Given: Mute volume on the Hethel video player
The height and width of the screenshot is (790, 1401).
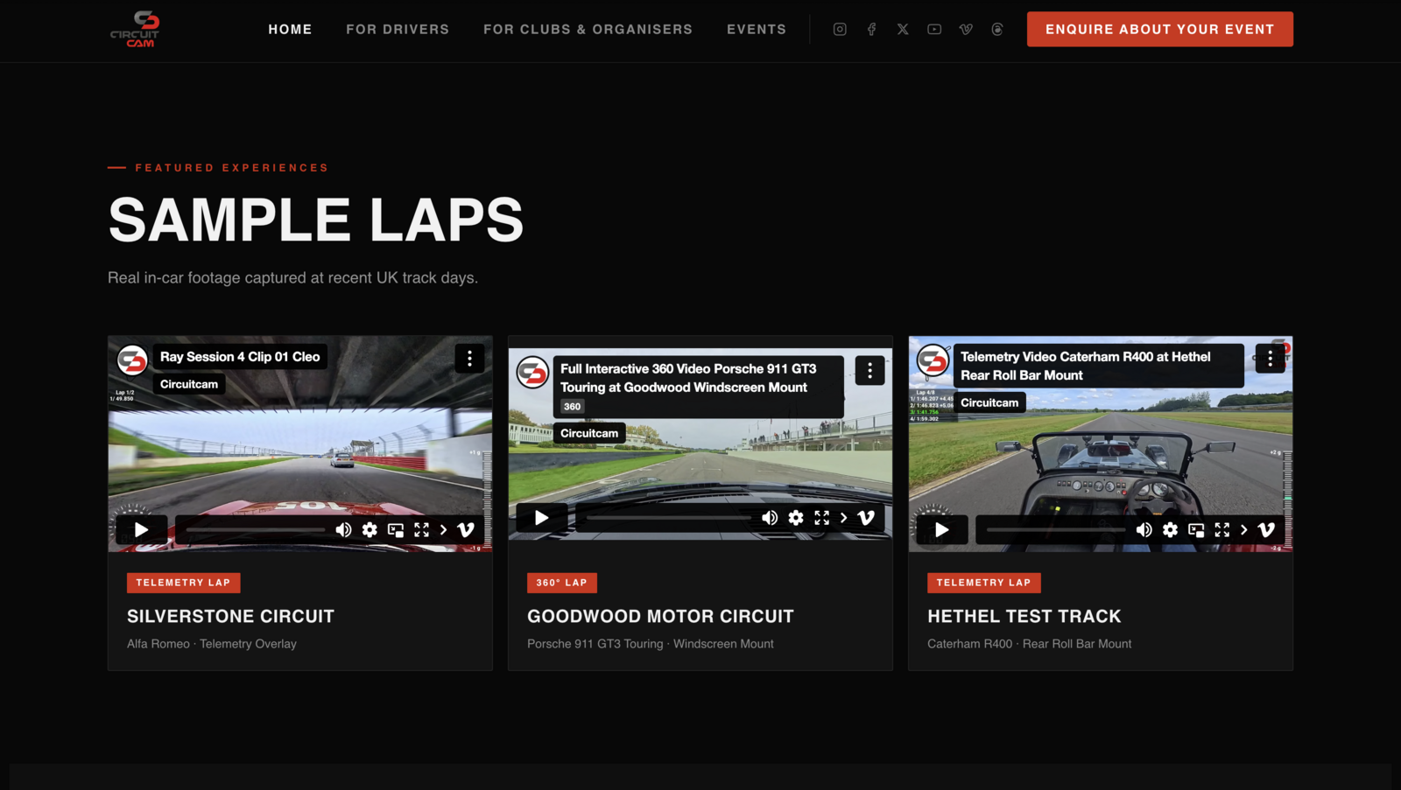Looking at the screenshot, I should 1144,529.
